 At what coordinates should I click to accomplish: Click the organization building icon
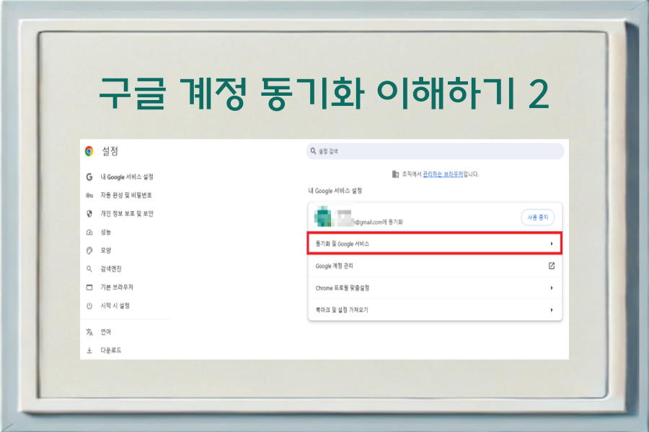(395, 174)
